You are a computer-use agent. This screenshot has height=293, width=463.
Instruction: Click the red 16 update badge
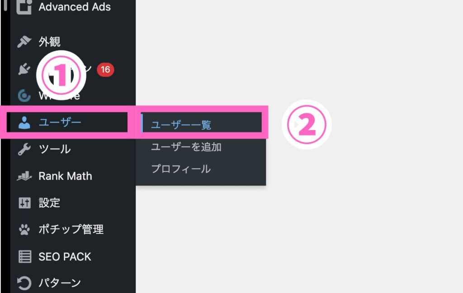[x=105, y=70]
